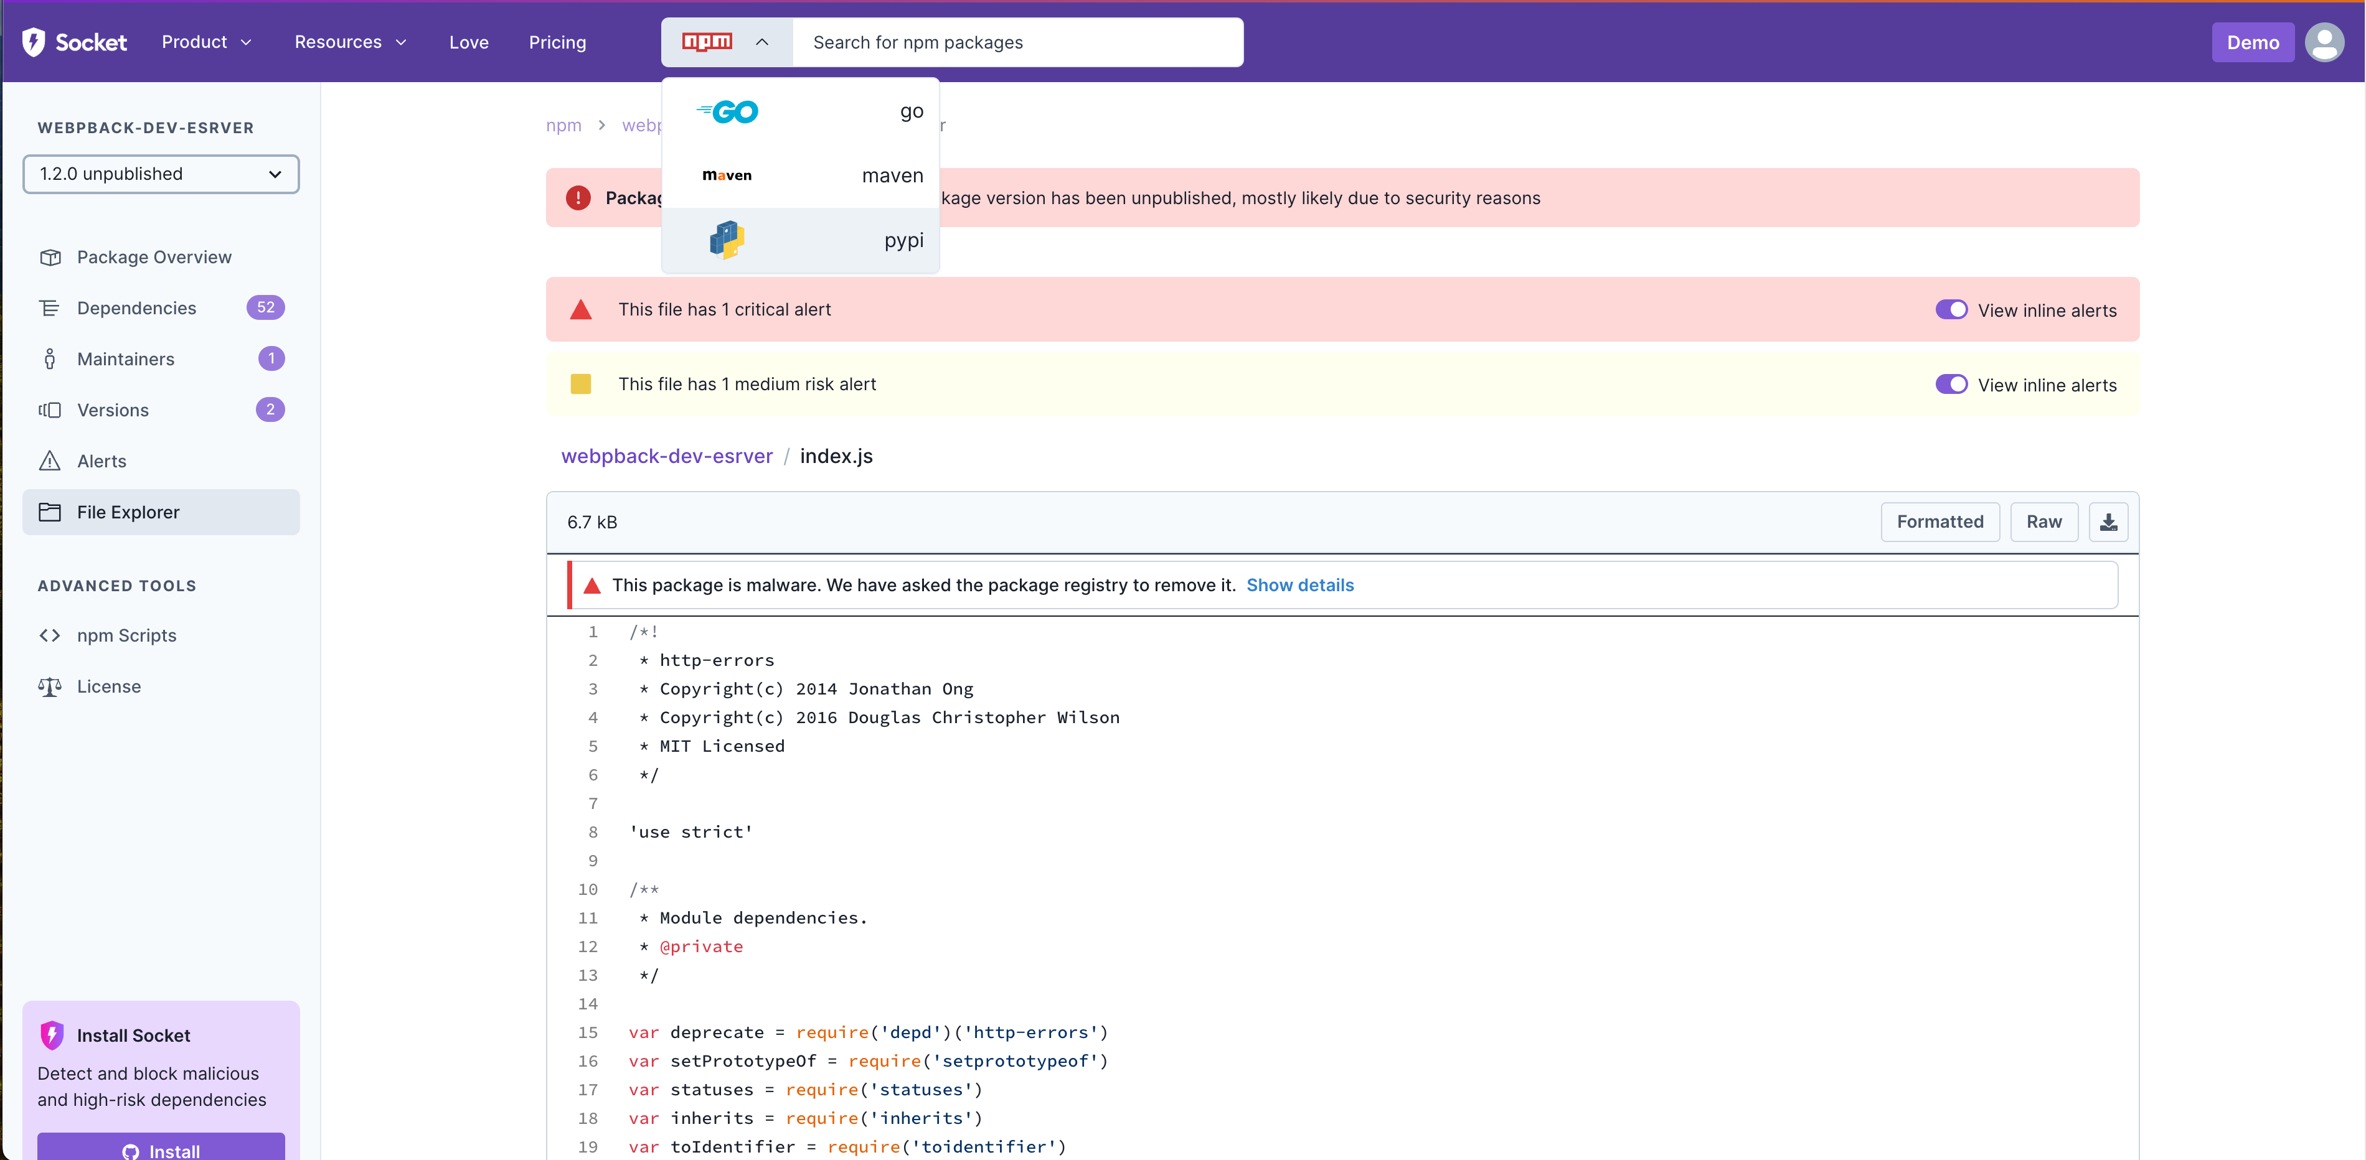Screen dimensions: 2366x1160
Task: Click the @private annotation in code
Action: [701, 946]
